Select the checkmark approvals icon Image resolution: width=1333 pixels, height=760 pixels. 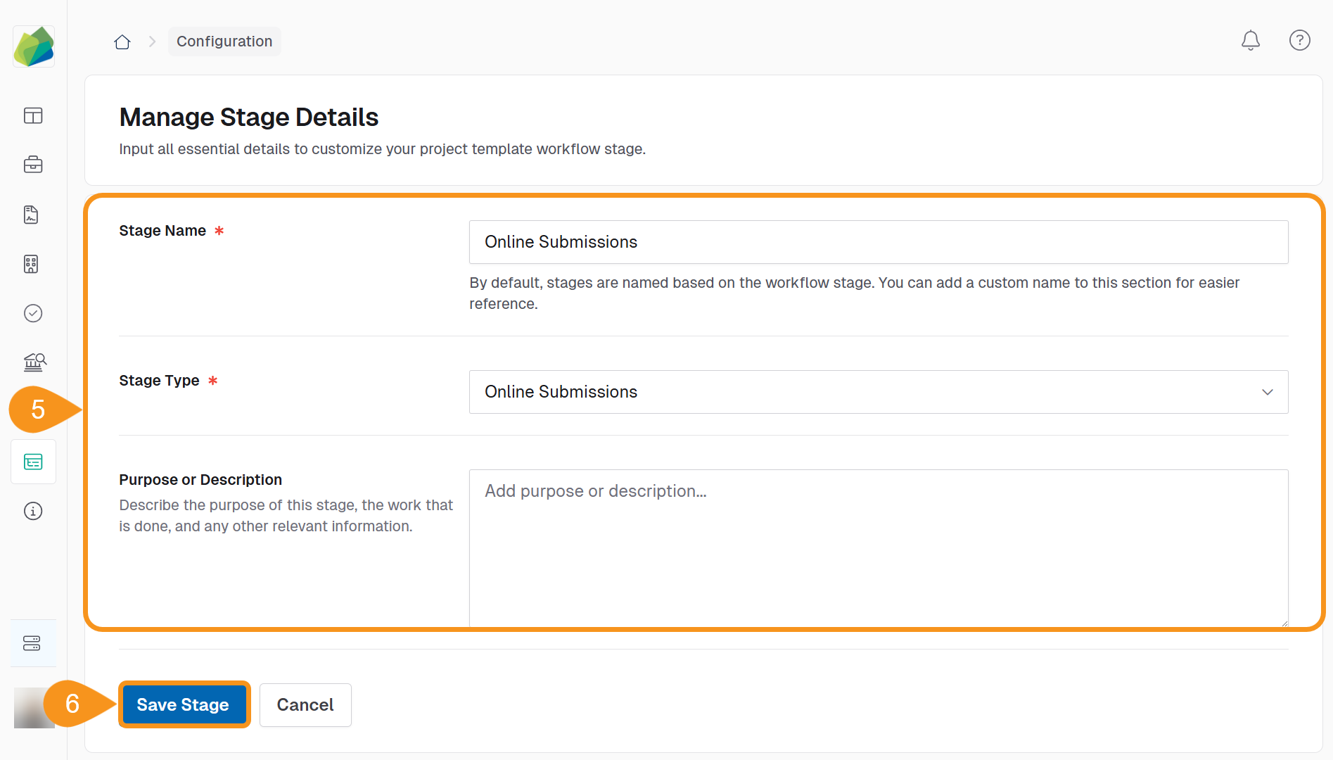tap(33, 313)
